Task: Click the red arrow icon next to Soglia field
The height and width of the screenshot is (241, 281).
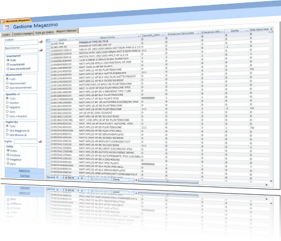Action: [x=40, y=141]
